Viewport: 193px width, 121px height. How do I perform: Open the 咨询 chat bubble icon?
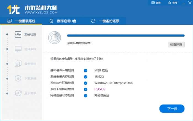pos(153,3)
